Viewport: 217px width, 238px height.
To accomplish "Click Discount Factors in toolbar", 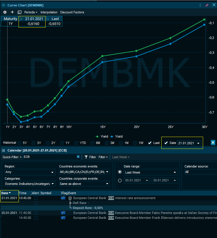I will 72,12.
